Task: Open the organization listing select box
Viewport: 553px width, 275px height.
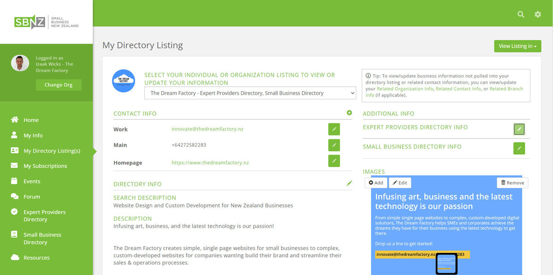Action: [250, 93]
